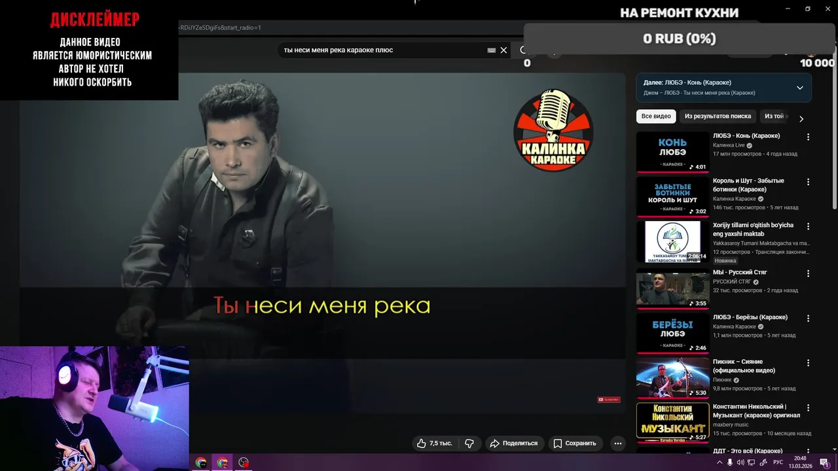Screen dimensions: 838x471
Task: Focus the search field with karaoke query
Action: (383, 50)
